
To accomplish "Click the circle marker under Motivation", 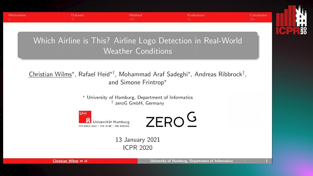I will [x=10, y=19].
